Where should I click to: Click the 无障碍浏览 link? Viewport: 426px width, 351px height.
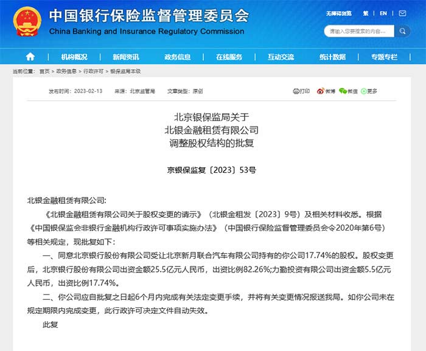339,13
